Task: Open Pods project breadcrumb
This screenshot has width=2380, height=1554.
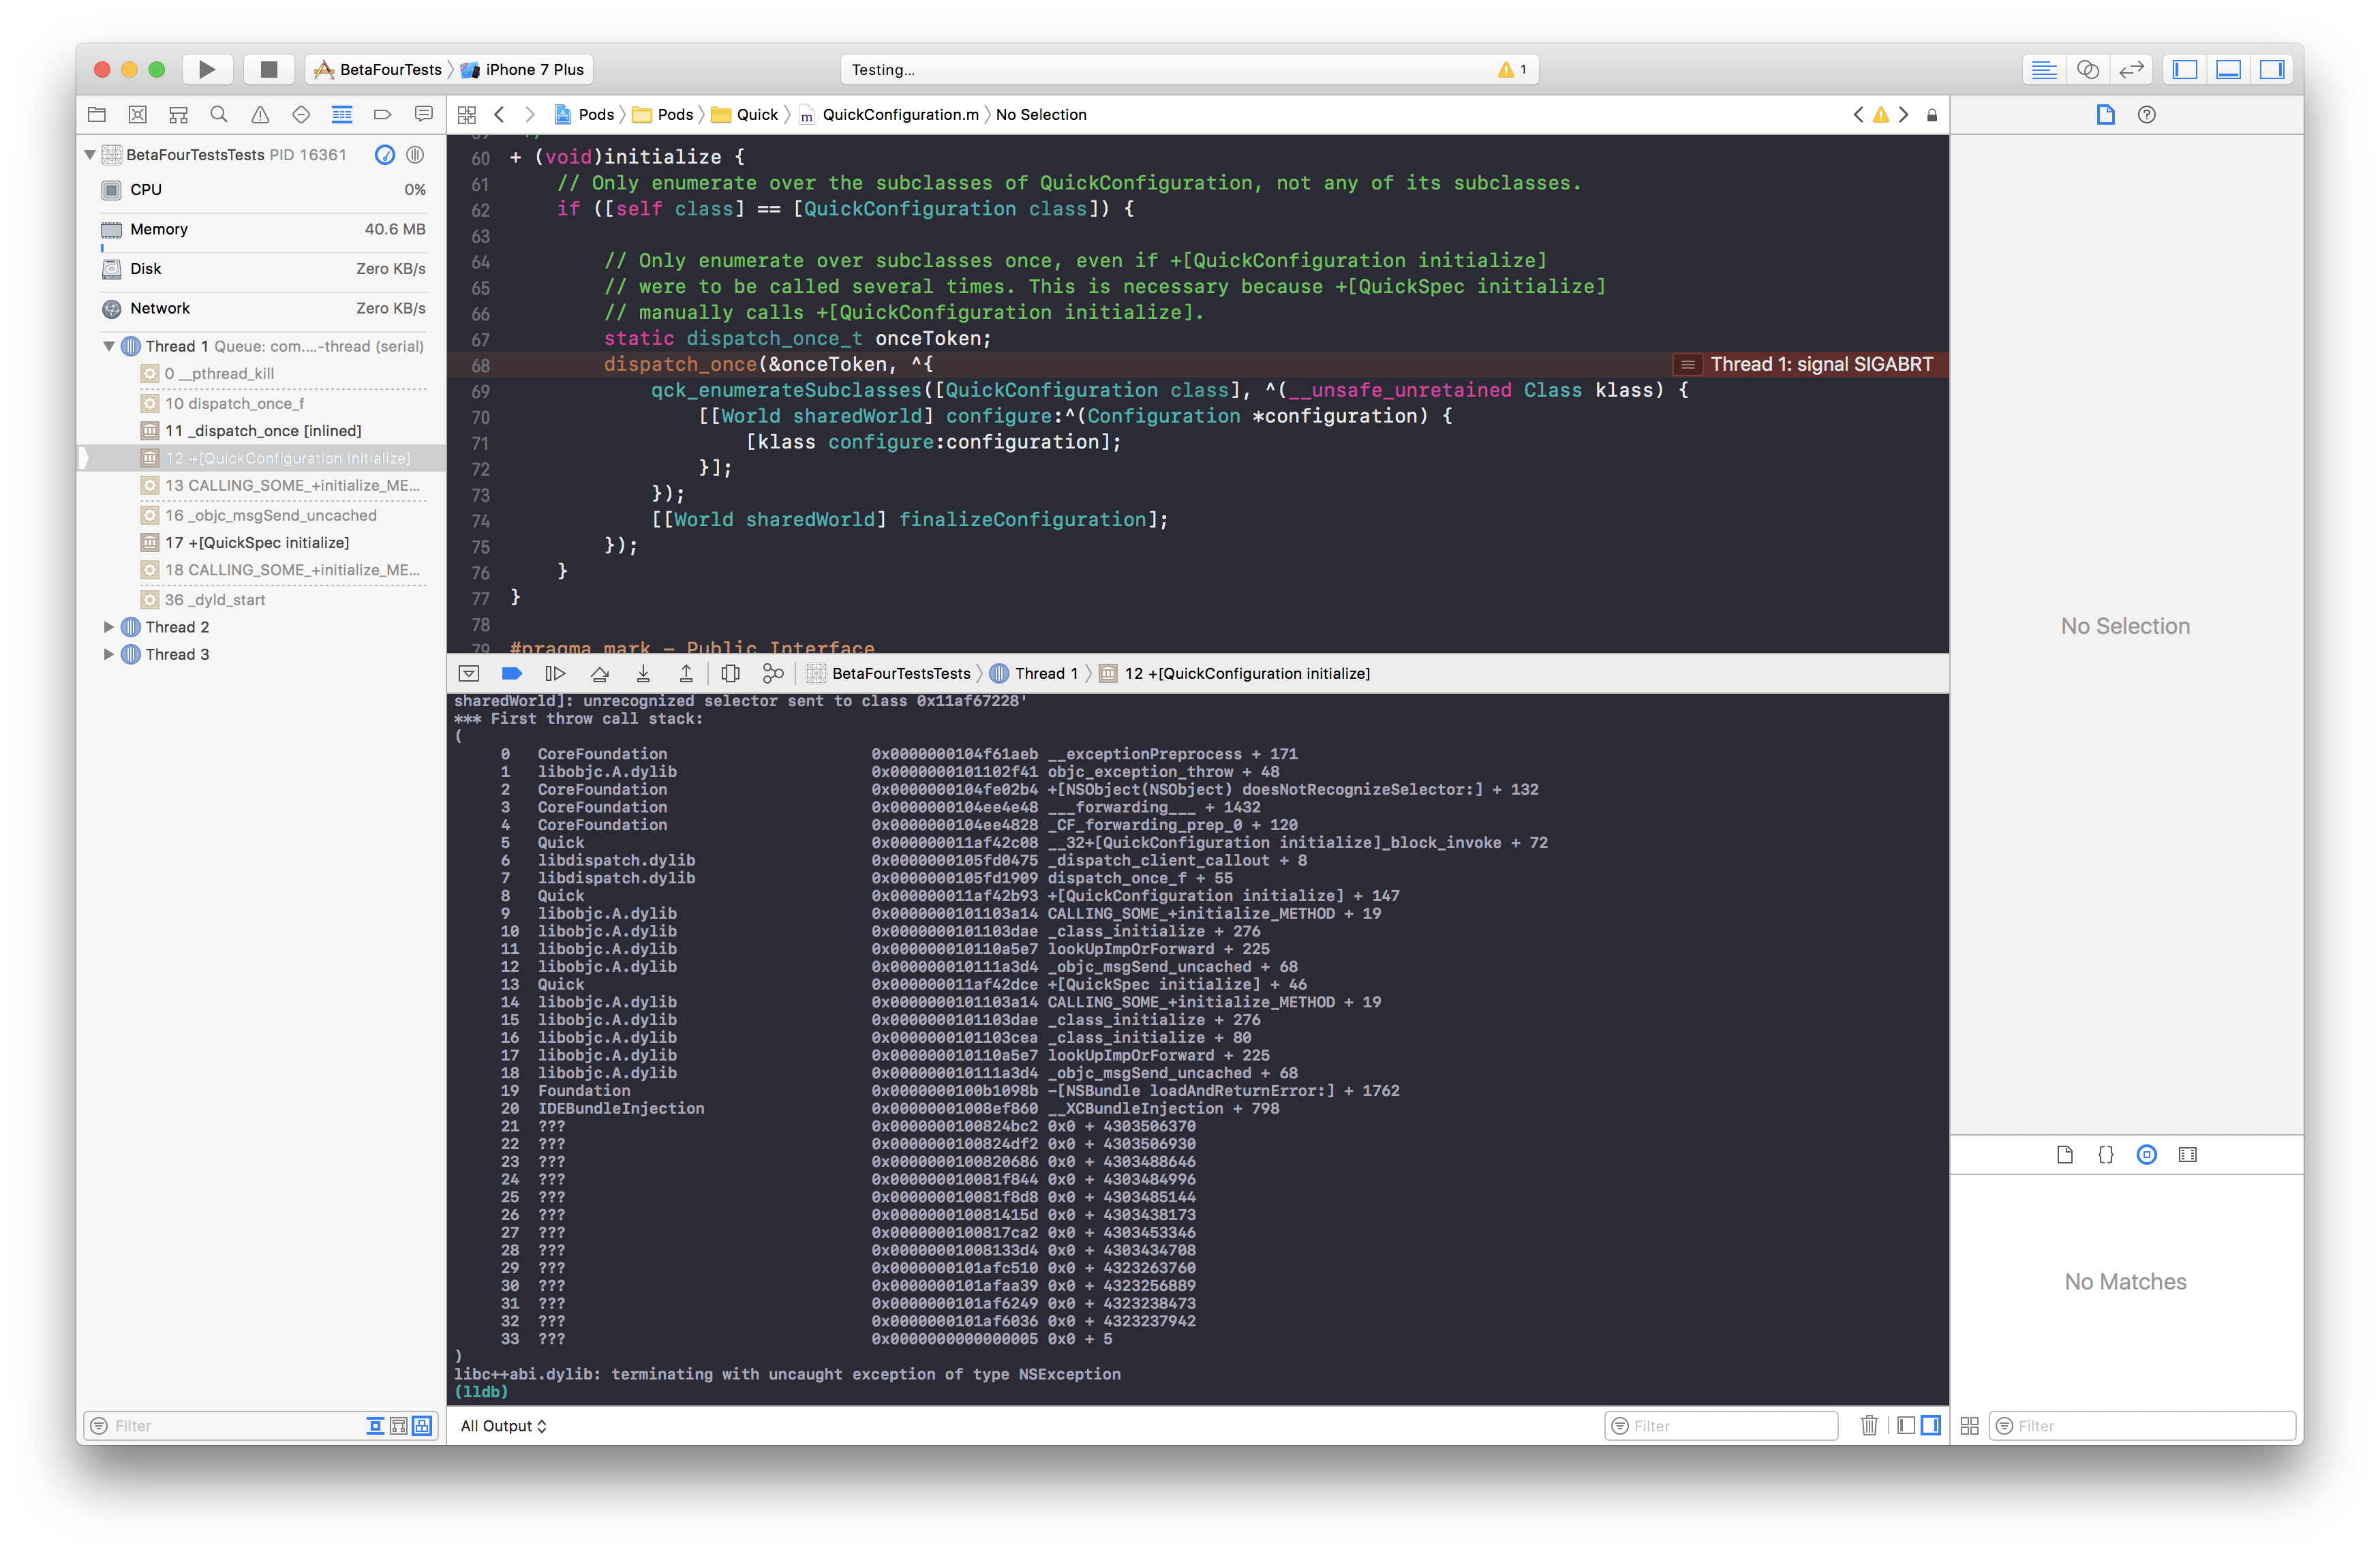Action: 585,114
